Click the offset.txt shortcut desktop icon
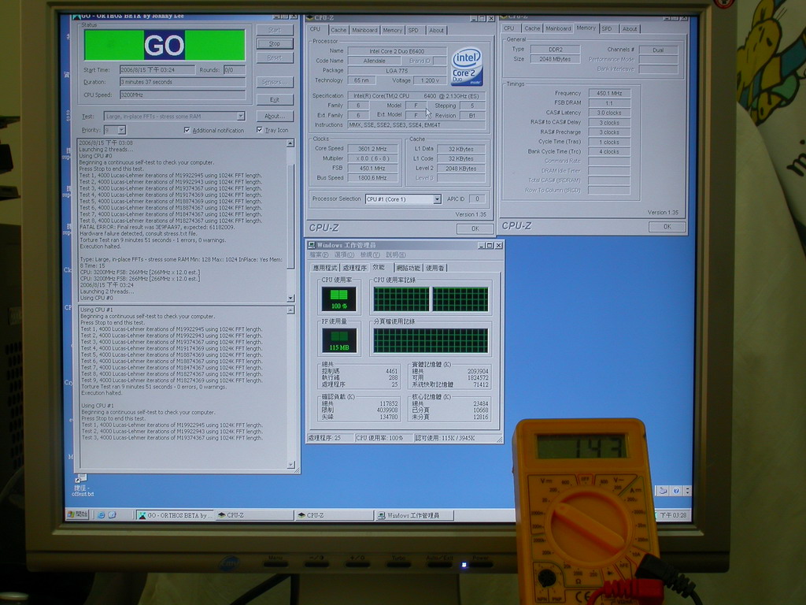Viewport: 806px width, 605px height. coord(82,484)
